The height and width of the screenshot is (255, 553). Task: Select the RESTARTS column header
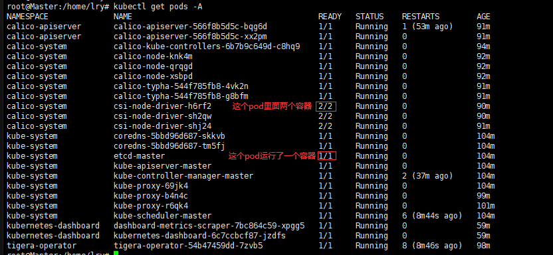421,17
